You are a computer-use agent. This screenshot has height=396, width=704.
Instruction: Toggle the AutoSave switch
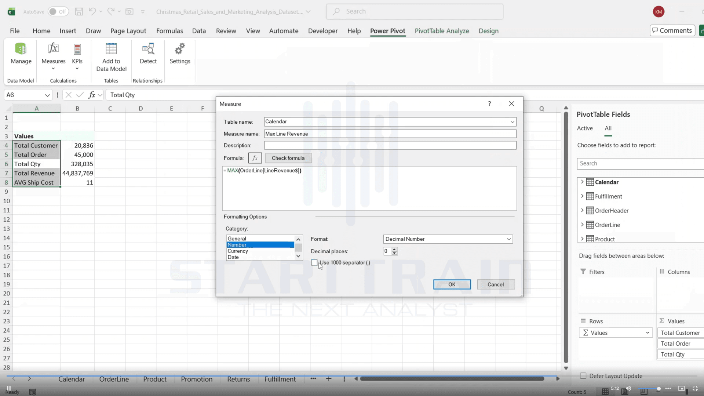(x=58, y=11)
